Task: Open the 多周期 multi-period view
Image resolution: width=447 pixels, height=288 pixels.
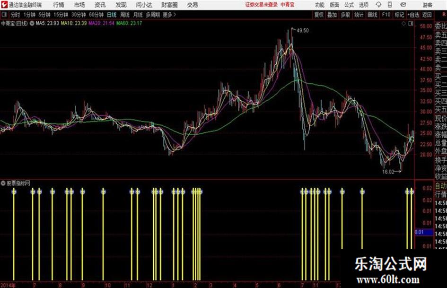Action: pos(153,15)
